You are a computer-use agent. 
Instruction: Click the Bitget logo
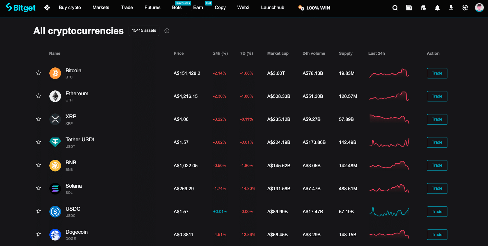pos(20,7)
